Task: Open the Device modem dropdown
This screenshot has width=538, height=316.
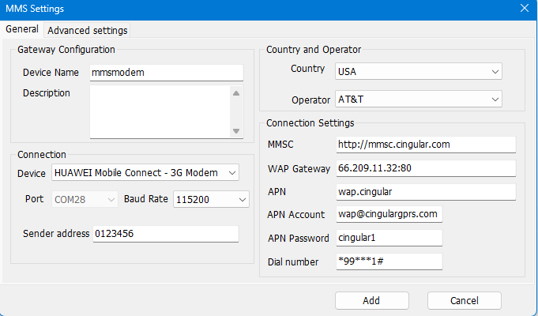Action: pos(145,172)
